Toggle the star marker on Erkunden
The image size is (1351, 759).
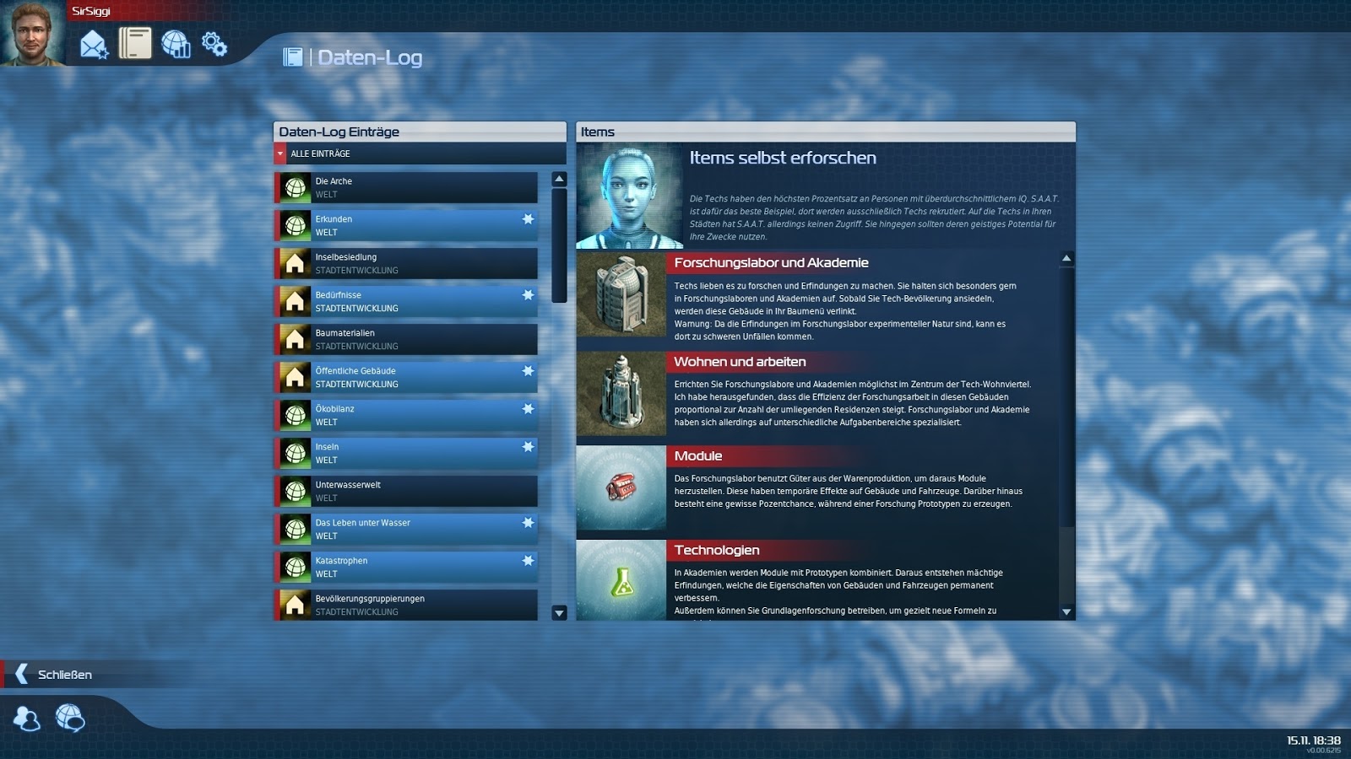pyautogui.click(x=528, y=219)
